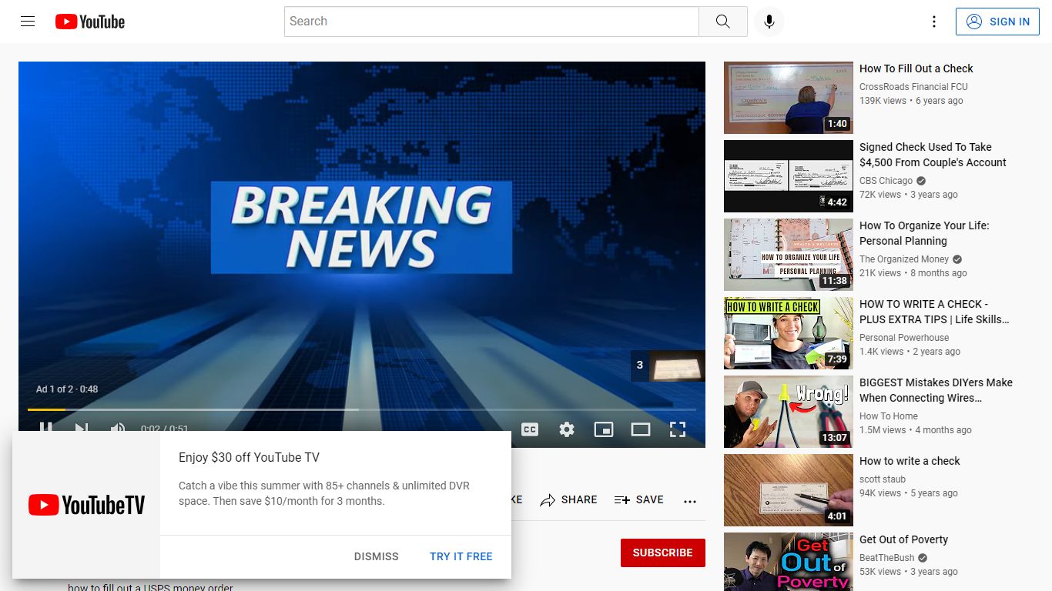Go to YouTube home via logo

point(90,22)
